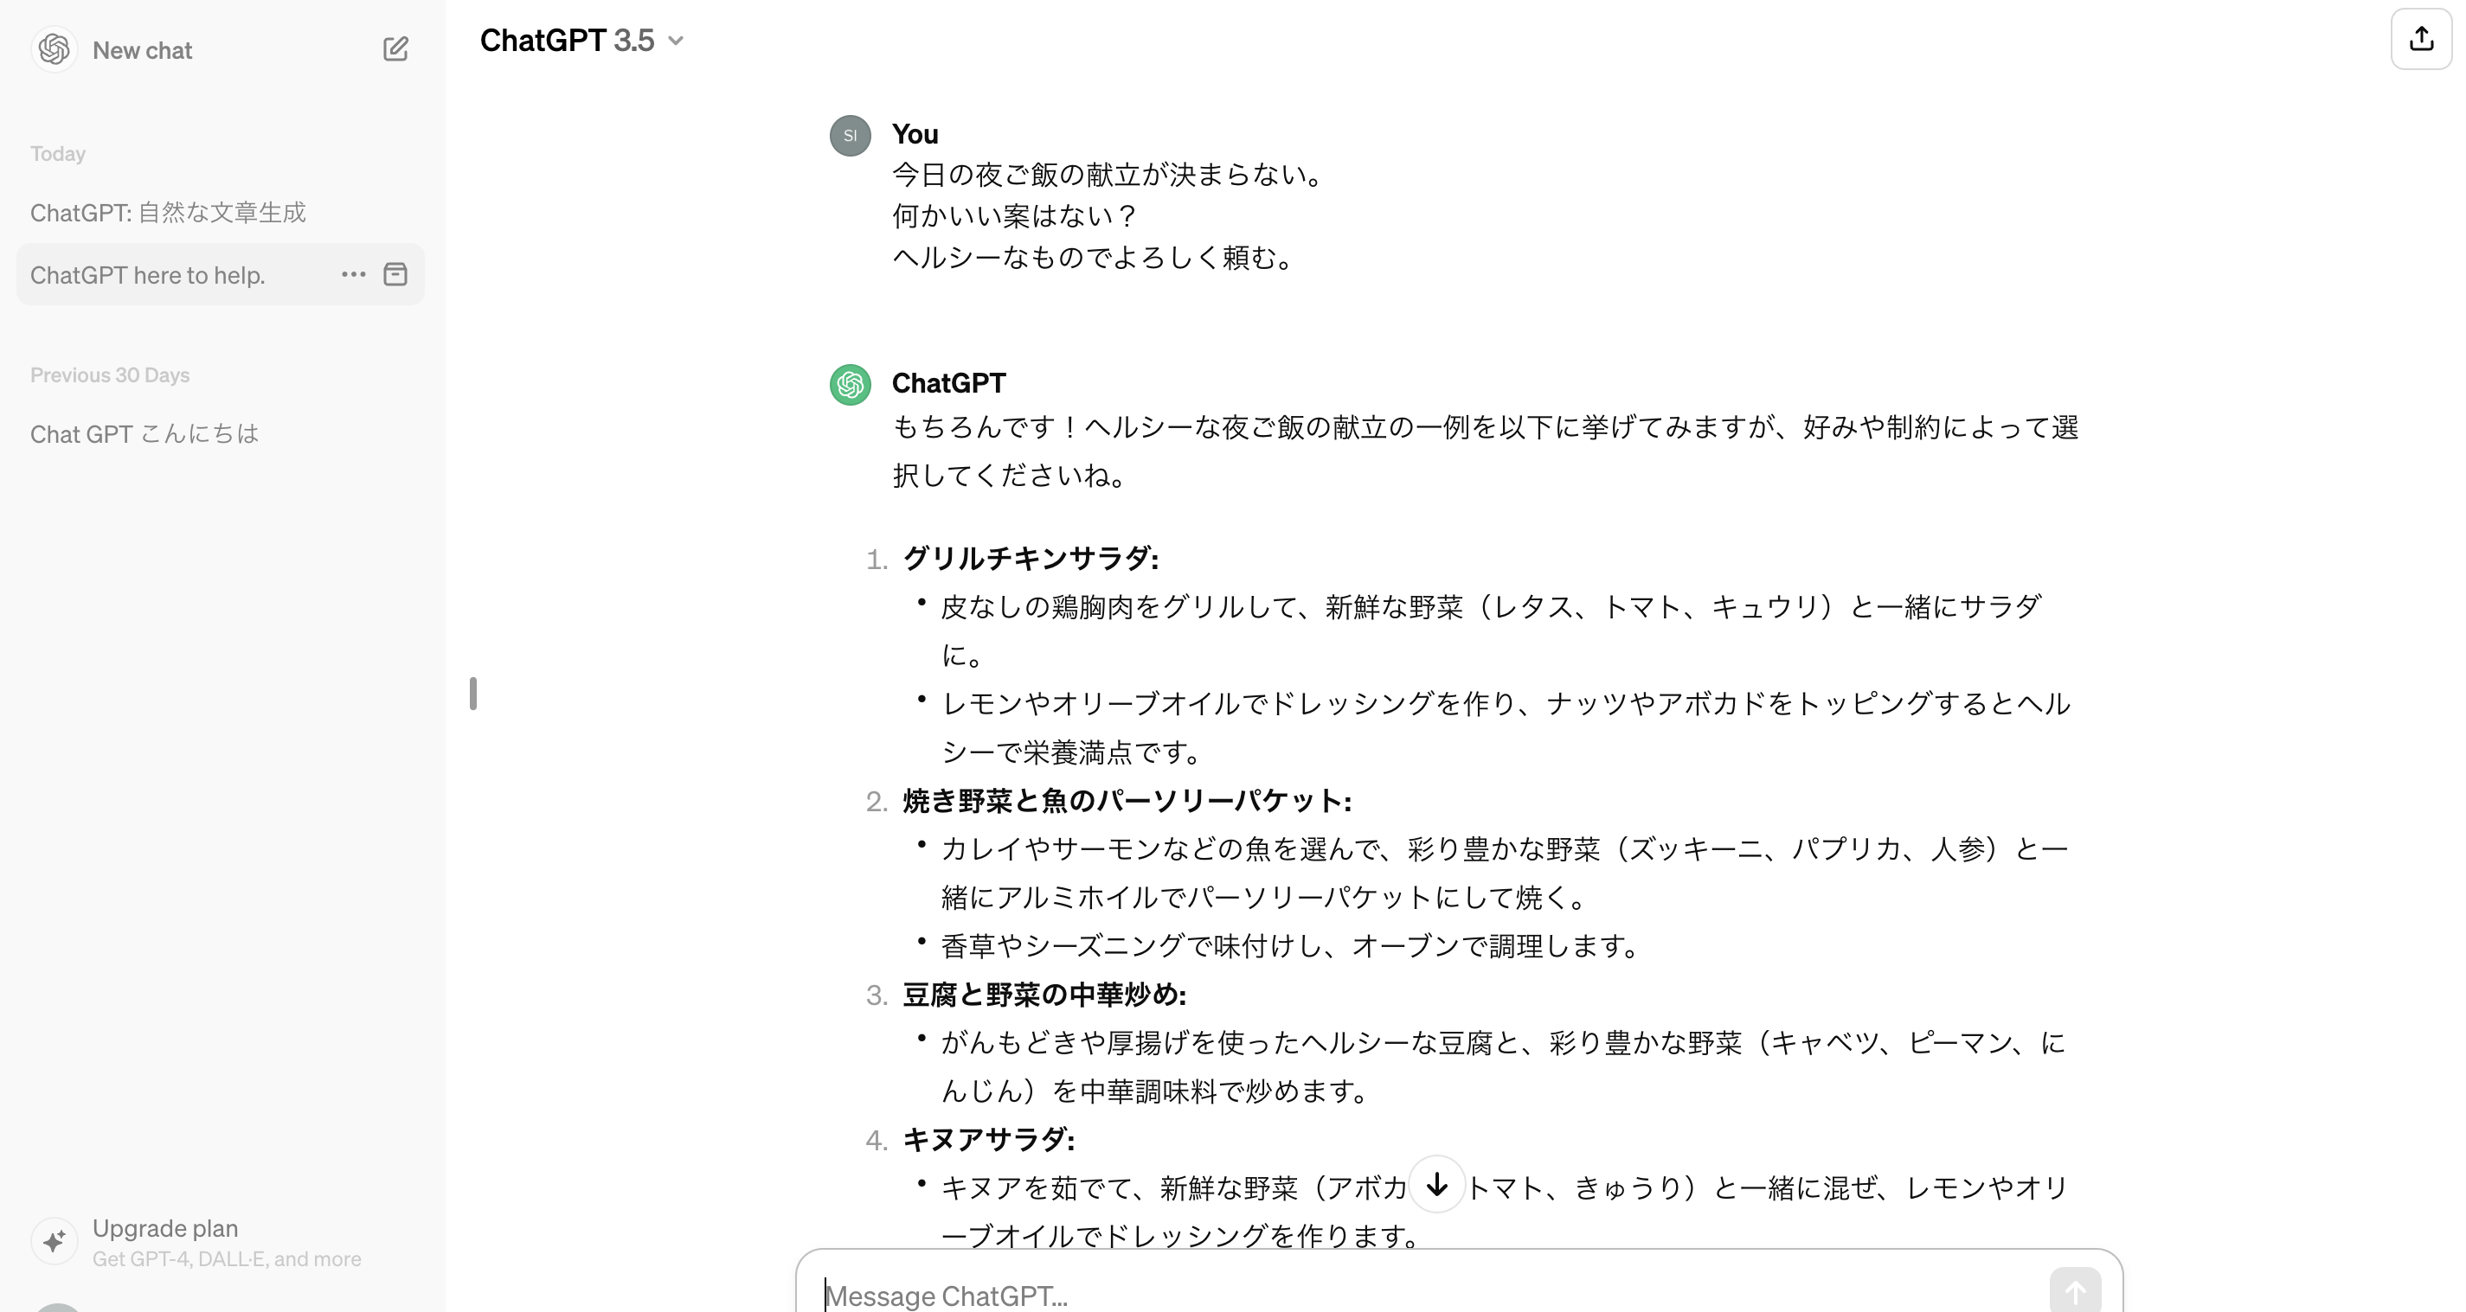Share the conversation via the export icon
Image resolution: width=2466 pixels, height=1312 pixels.
tap(2421, 38)
